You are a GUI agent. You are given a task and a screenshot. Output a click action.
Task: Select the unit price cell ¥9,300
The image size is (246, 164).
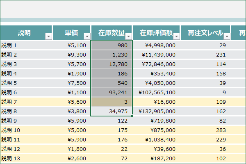[x=71, y=55]
